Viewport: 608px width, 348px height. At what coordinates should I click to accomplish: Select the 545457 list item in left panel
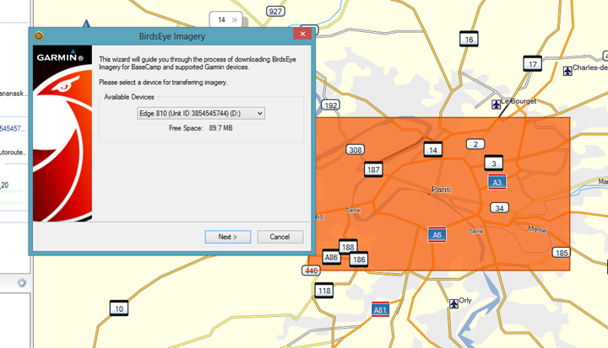pyautogui.click(x=13, y=129)
